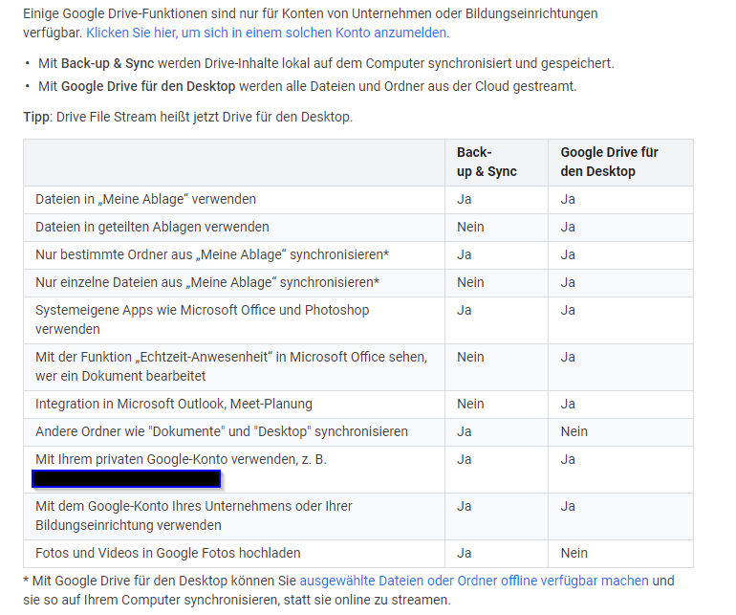Open the link about making files or folders available offline

tap(474, 581)
